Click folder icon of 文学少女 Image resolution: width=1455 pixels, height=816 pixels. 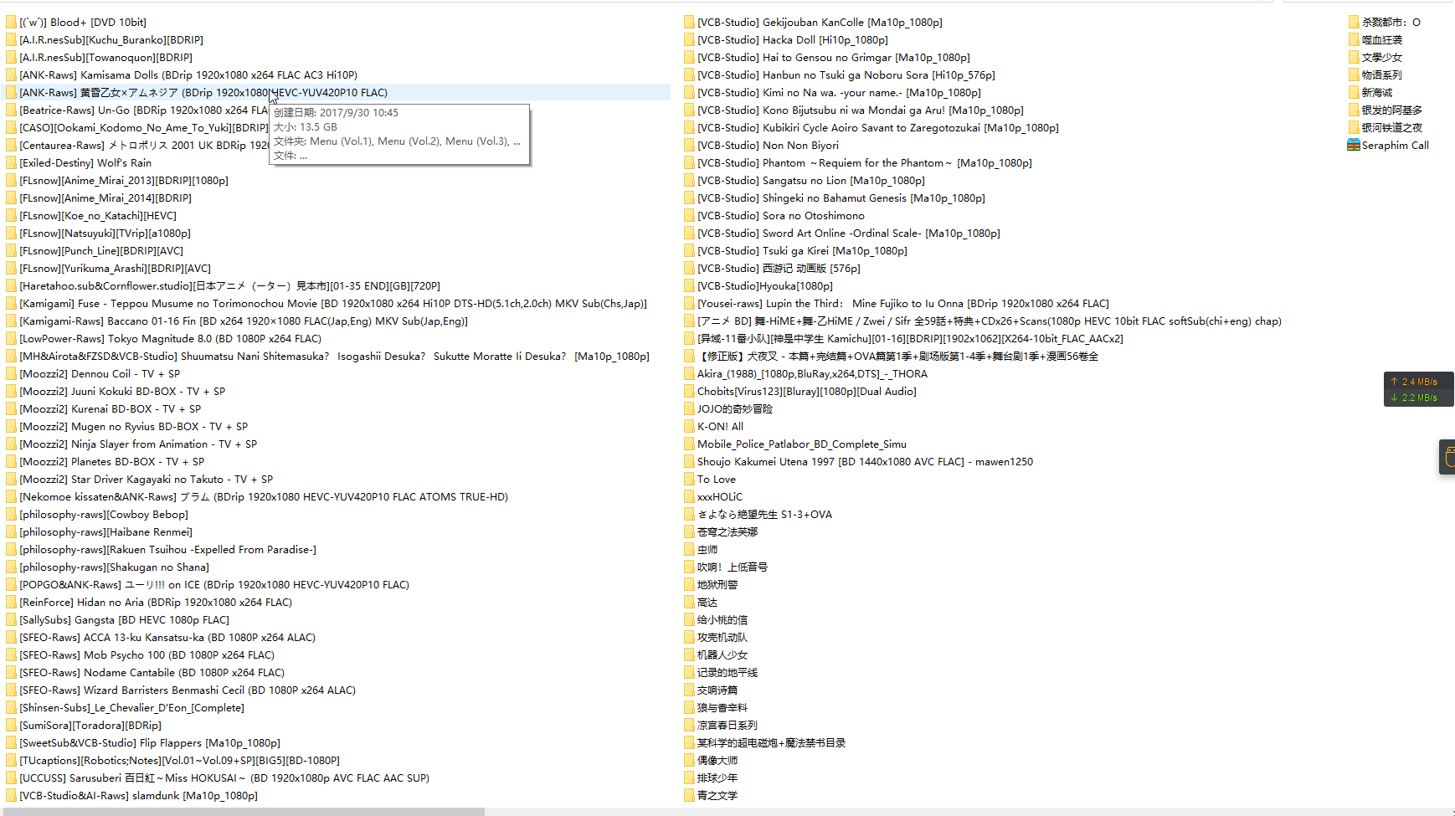[1354, 58]
